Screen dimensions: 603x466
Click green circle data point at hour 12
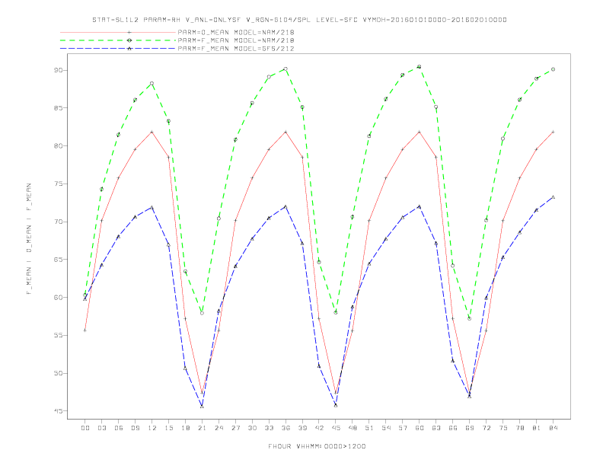tap(152, 84)
